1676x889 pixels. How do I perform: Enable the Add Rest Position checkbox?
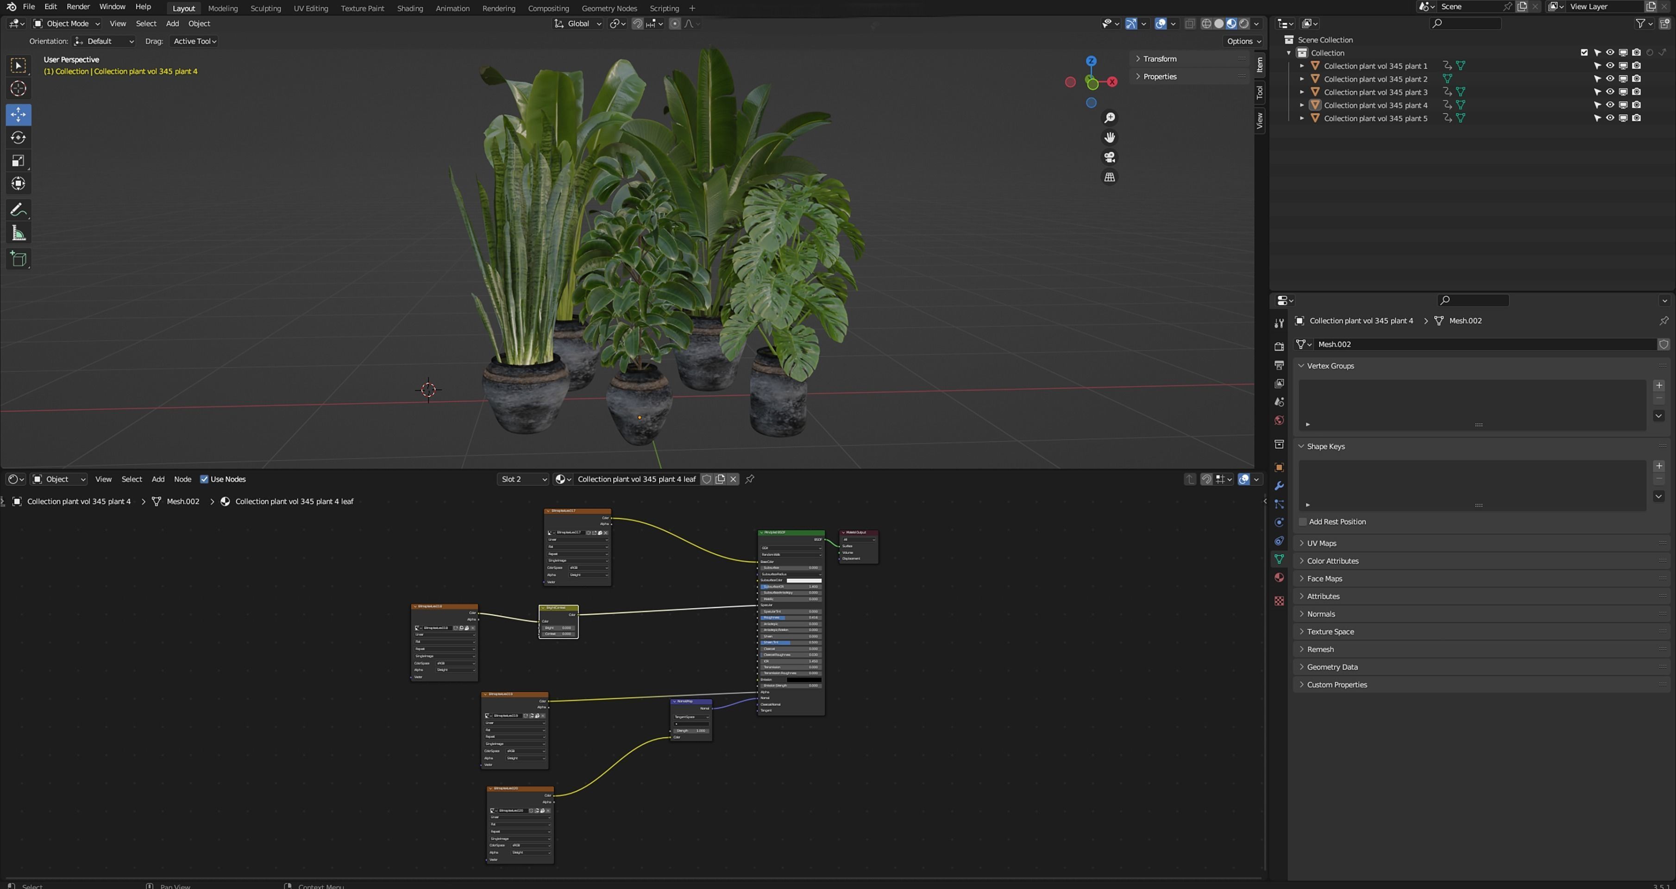pyautogui.click(x=1303, y=521)
